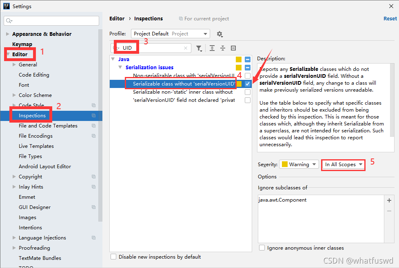Select Inspections in the settings tree

pyautogui.click(x=32, y=116)
